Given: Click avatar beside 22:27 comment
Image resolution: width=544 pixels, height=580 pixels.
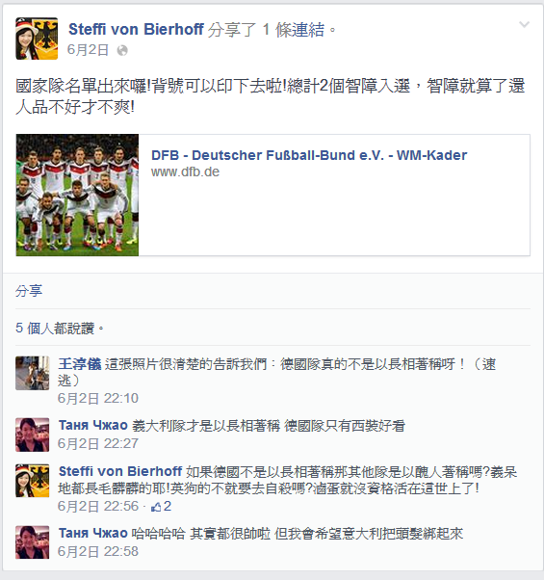Looking at the screenshot, I should coord(32,435).
